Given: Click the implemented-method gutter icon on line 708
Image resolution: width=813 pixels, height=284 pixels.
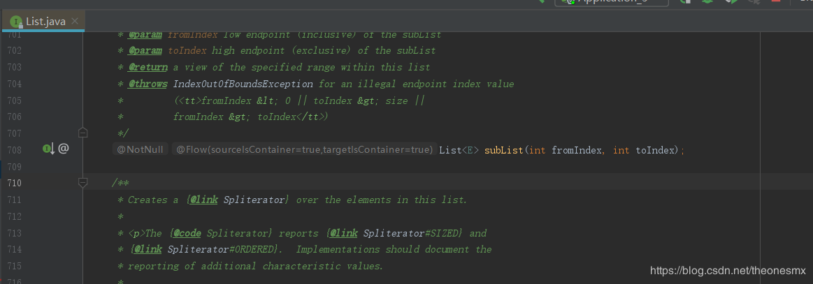Looking at the screenshot, I should point(48,149).
